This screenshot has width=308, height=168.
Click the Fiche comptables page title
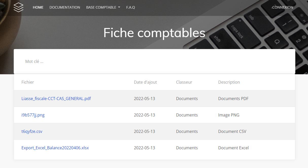click(154, 33)
